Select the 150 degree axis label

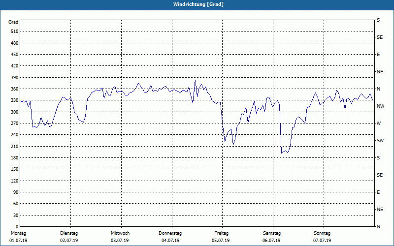[x=14, y=169]
